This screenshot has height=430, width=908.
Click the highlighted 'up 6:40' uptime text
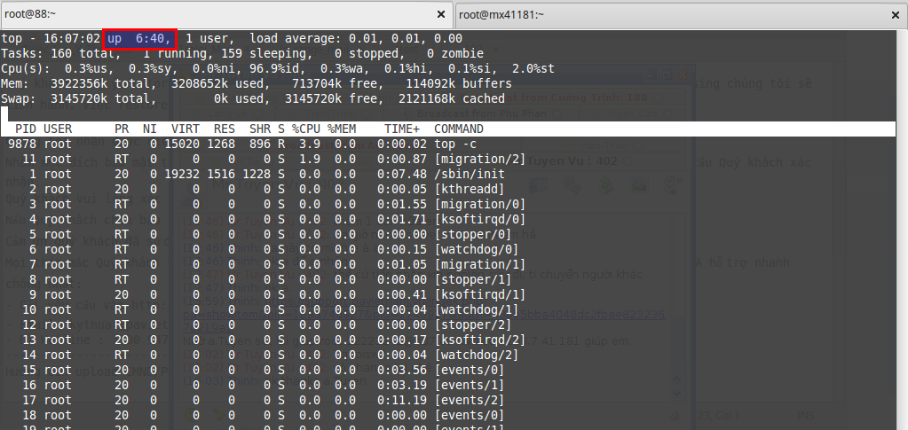tap(139, 39)
